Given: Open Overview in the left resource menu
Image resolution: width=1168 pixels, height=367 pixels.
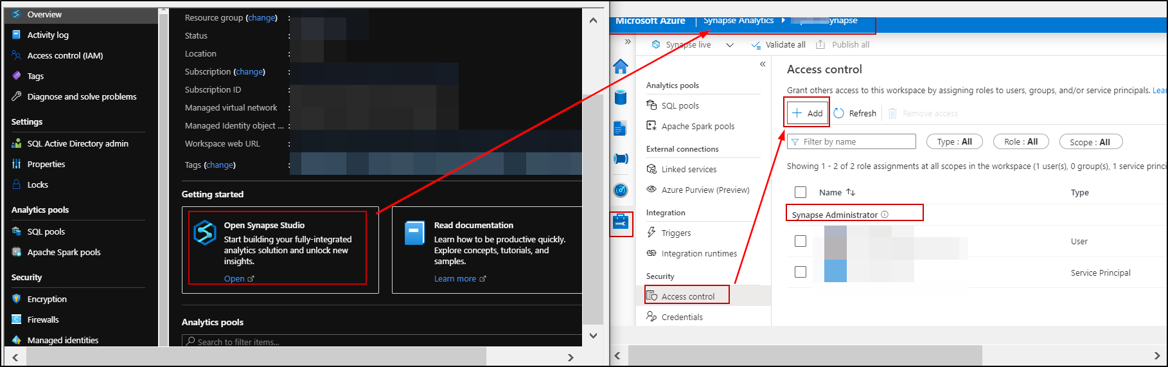Looking at the screenshot, I should pos(44,14).
